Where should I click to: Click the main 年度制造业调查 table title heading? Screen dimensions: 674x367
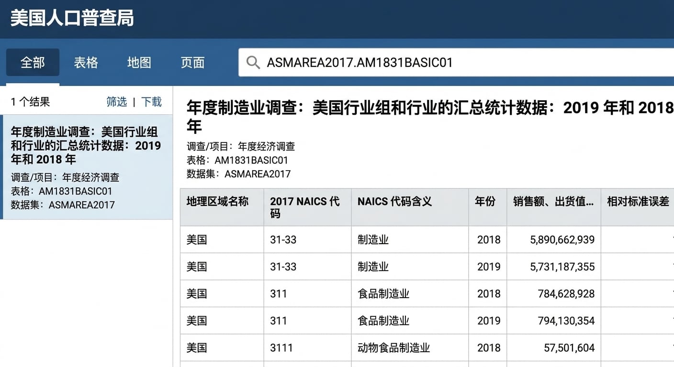tap(430, 117)
